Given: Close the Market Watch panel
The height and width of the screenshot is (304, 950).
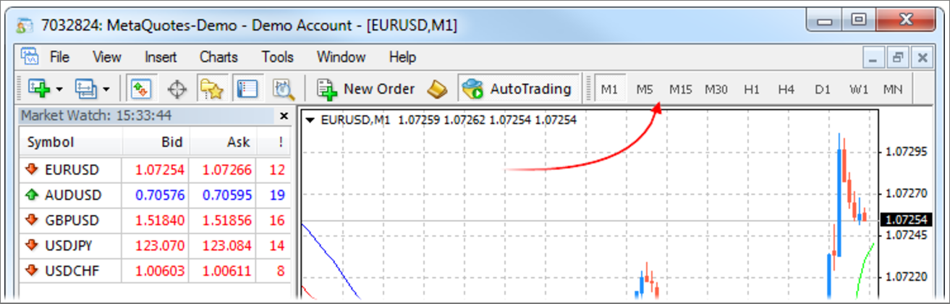Looking at the screenshot, I should point(284,116).
